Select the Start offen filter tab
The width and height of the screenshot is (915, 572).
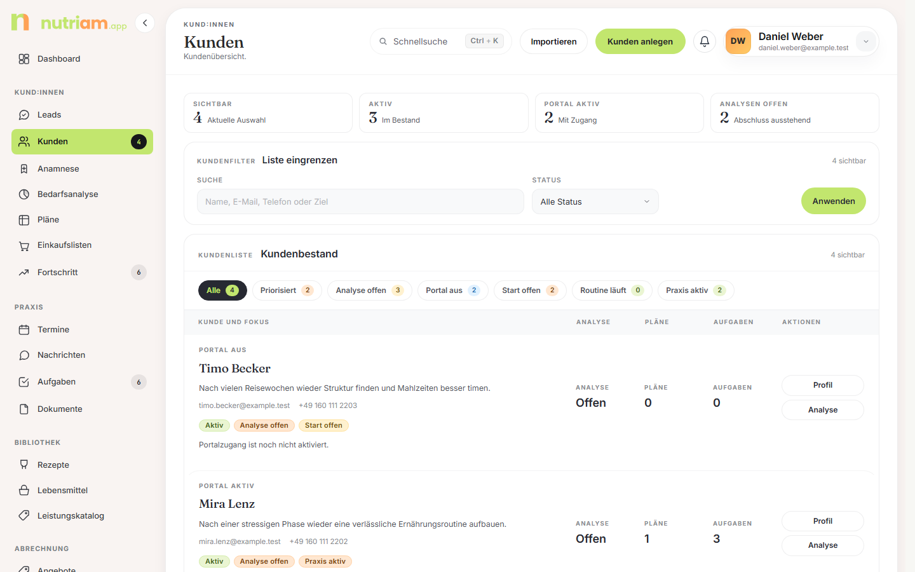coord(530,290)
